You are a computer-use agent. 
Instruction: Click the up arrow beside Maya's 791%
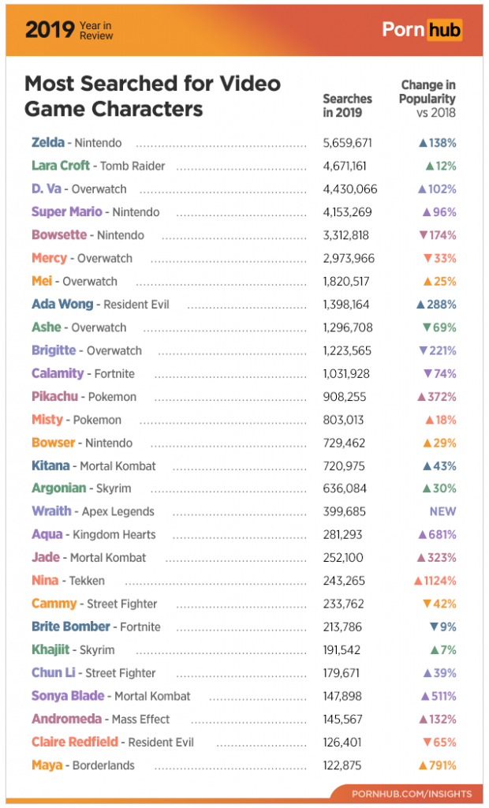[x=423, y=765]
